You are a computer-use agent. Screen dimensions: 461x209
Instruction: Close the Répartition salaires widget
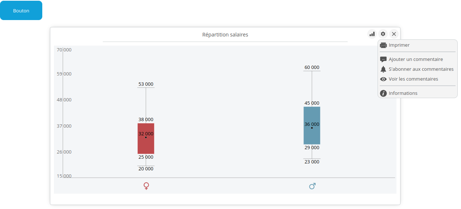(x=394, y=34)
